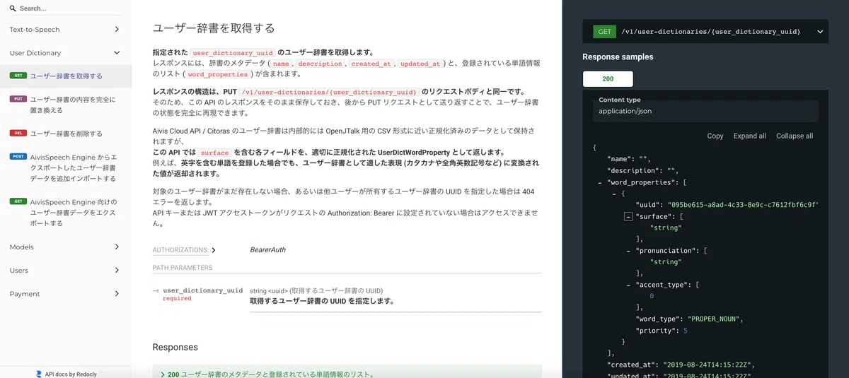Click the path parameter connector icon beside user_dictionary_uuid
The width and height of the screenshot is (849, 378).
click(x=156, y=290)
